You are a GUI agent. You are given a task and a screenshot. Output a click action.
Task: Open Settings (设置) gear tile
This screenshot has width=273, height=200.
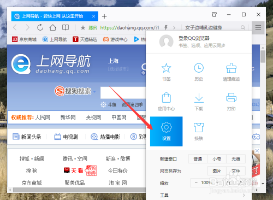point(166,131)
